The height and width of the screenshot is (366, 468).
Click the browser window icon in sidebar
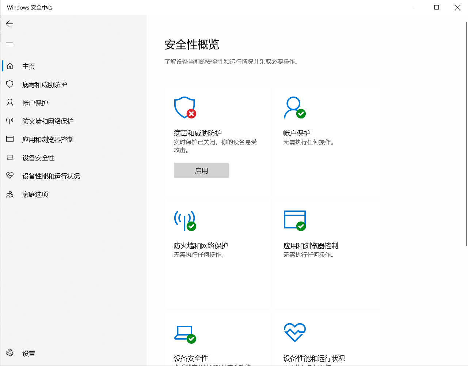tap(10, 139)
